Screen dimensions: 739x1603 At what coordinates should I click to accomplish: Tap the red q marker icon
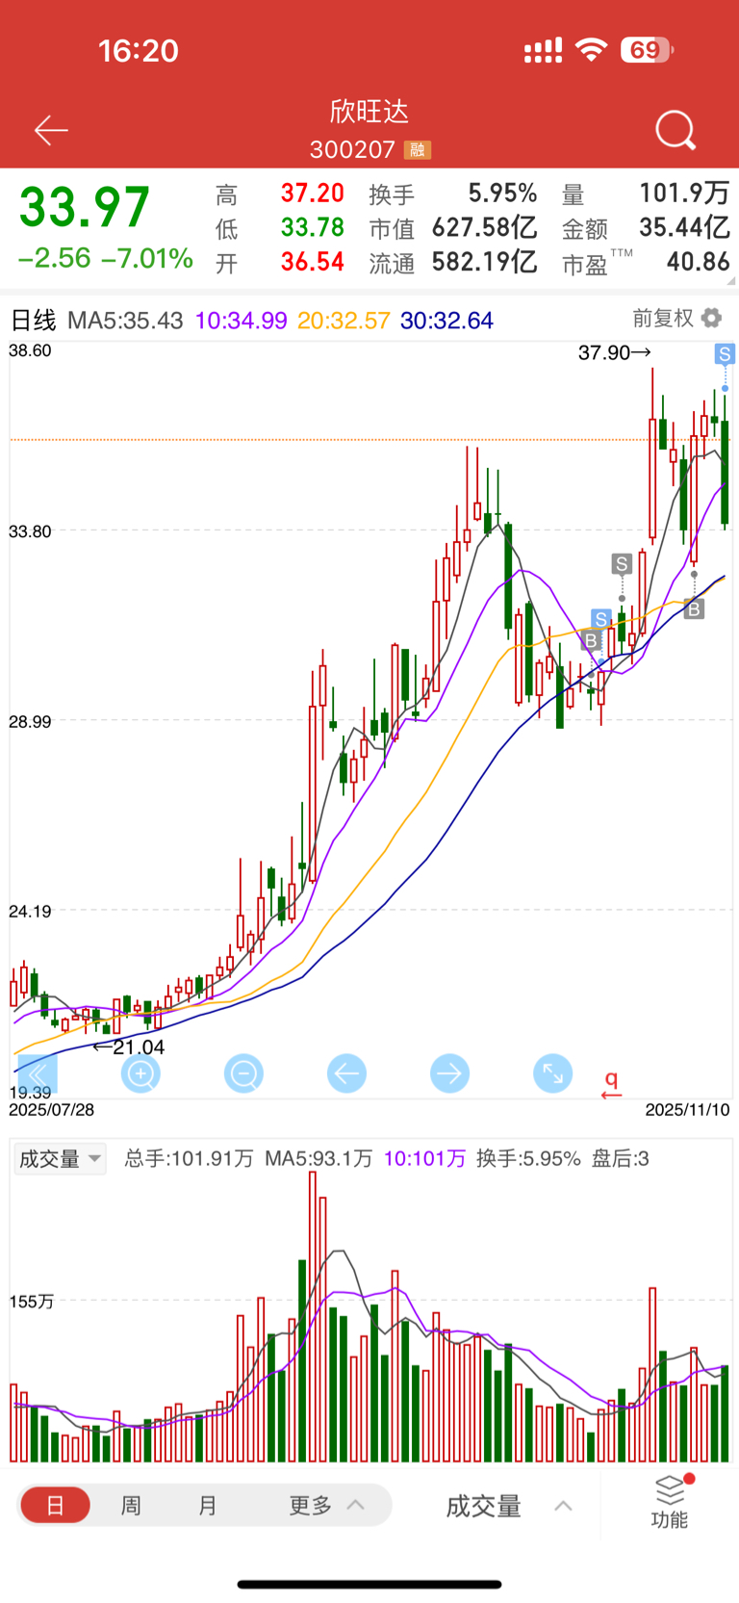[611, 1085]
